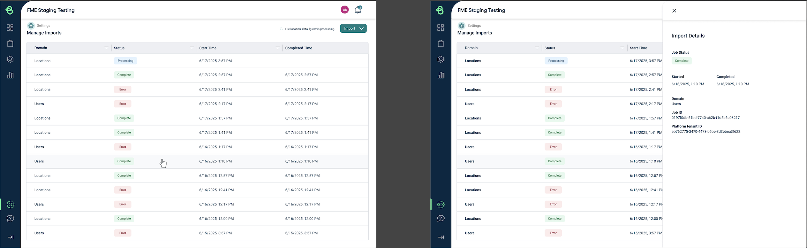This screenshot has width=807, height=248.
Task: Select the hexagon icon in left window sidebar
Action: click(x=10, y=59)
